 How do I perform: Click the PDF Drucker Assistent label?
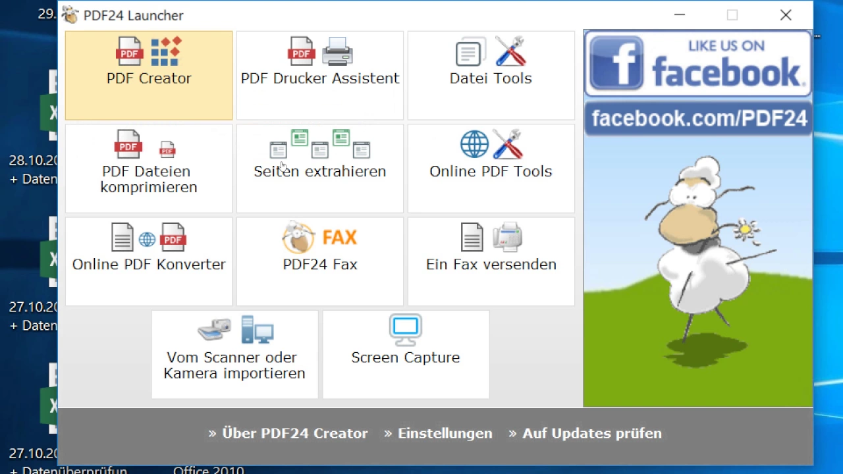click(320, 78)
